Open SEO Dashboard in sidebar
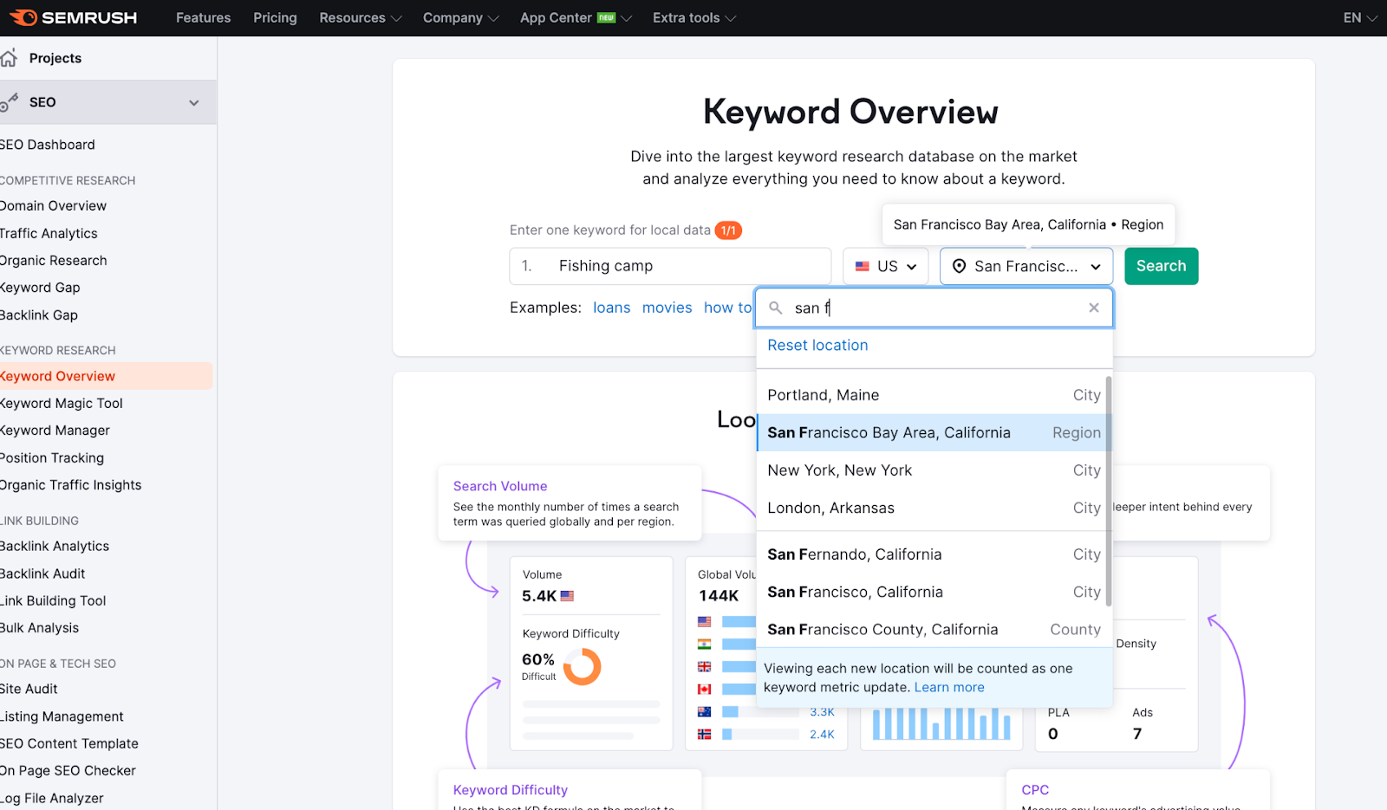 coord(48,145)
